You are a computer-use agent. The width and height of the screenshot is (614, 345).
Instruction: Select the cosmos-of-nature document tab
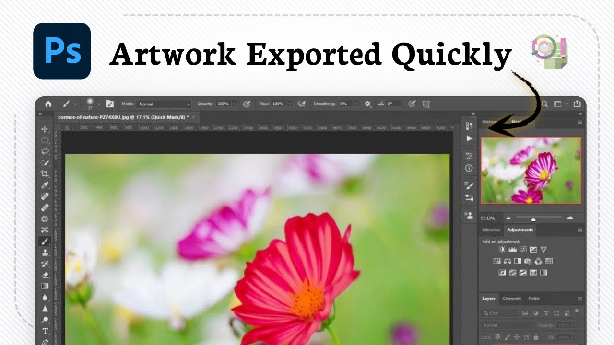(122, 117)
